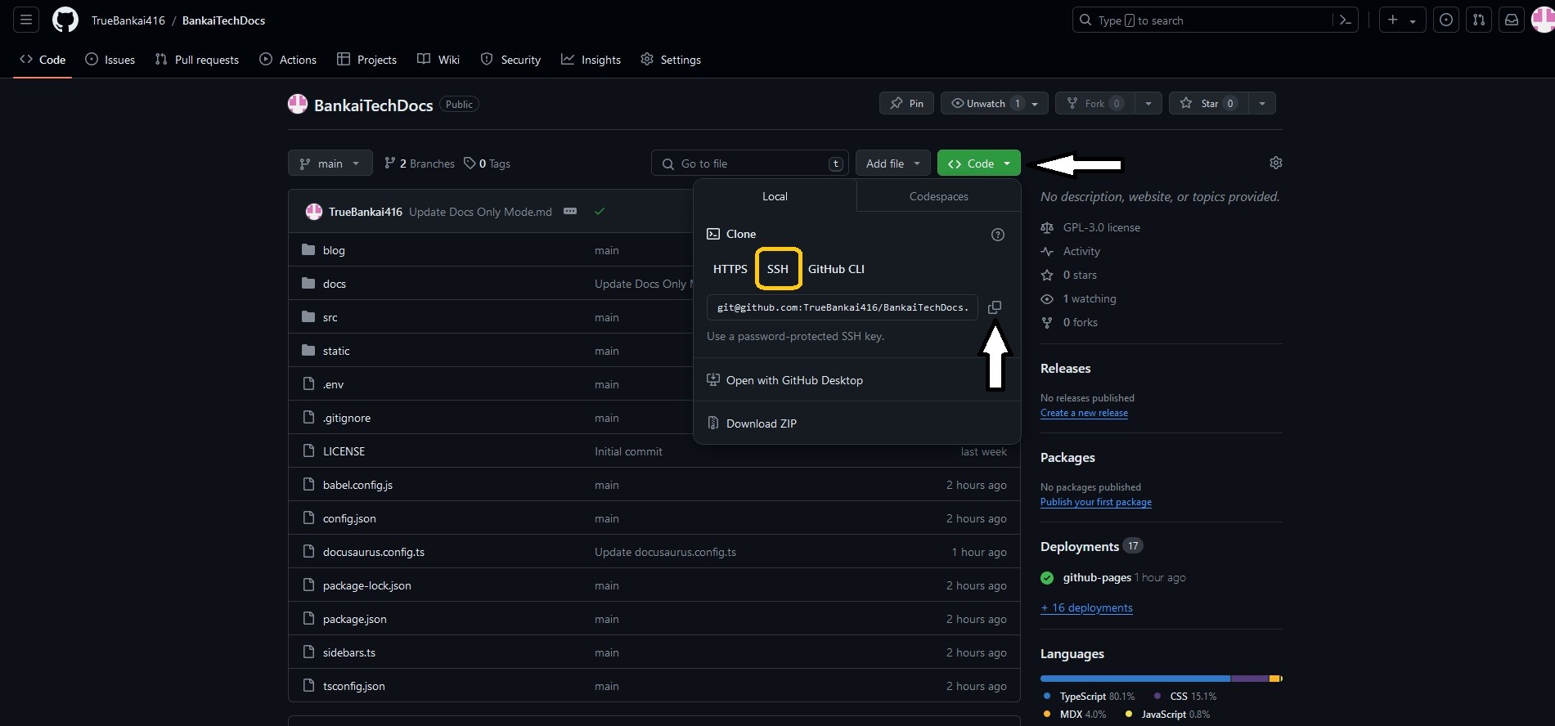Open the Create a new release link

(1084, 413)
